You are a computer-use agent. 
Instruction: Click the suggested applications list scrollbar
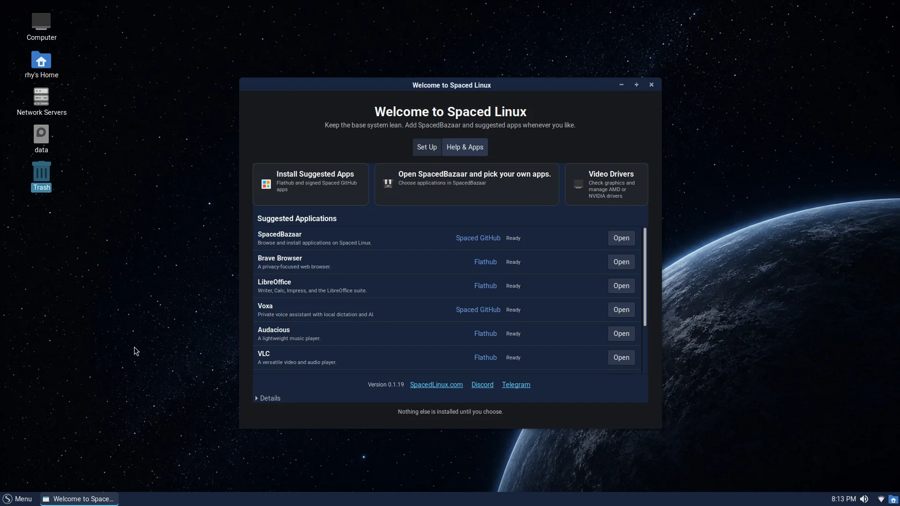tap(645, 277)
